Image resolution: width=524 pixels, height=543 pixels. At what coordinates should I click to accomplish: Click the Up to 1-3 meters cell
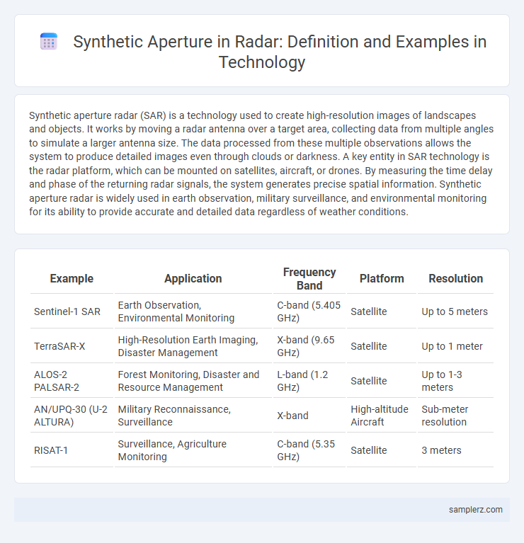[456, 381]
